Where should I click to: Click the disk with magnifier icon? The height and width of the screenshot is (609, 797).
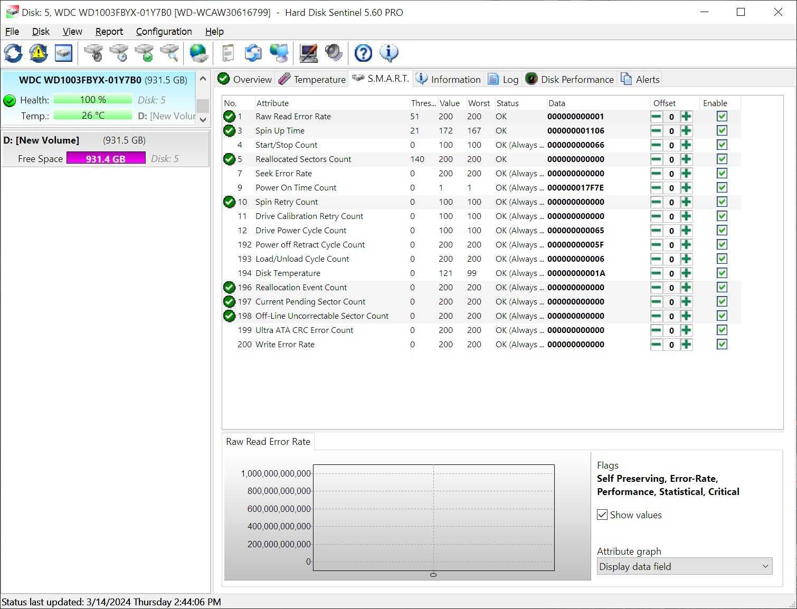(169, 53)
